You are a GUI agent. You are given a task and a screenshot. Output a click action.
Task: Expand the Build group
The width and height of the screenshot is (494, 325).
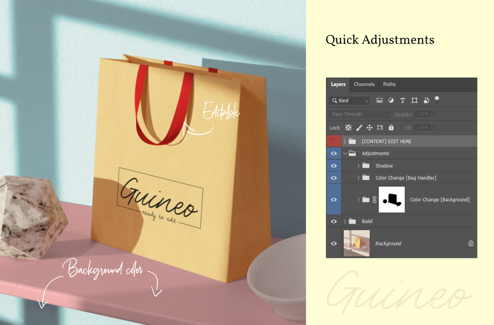[x=345, y=221]
